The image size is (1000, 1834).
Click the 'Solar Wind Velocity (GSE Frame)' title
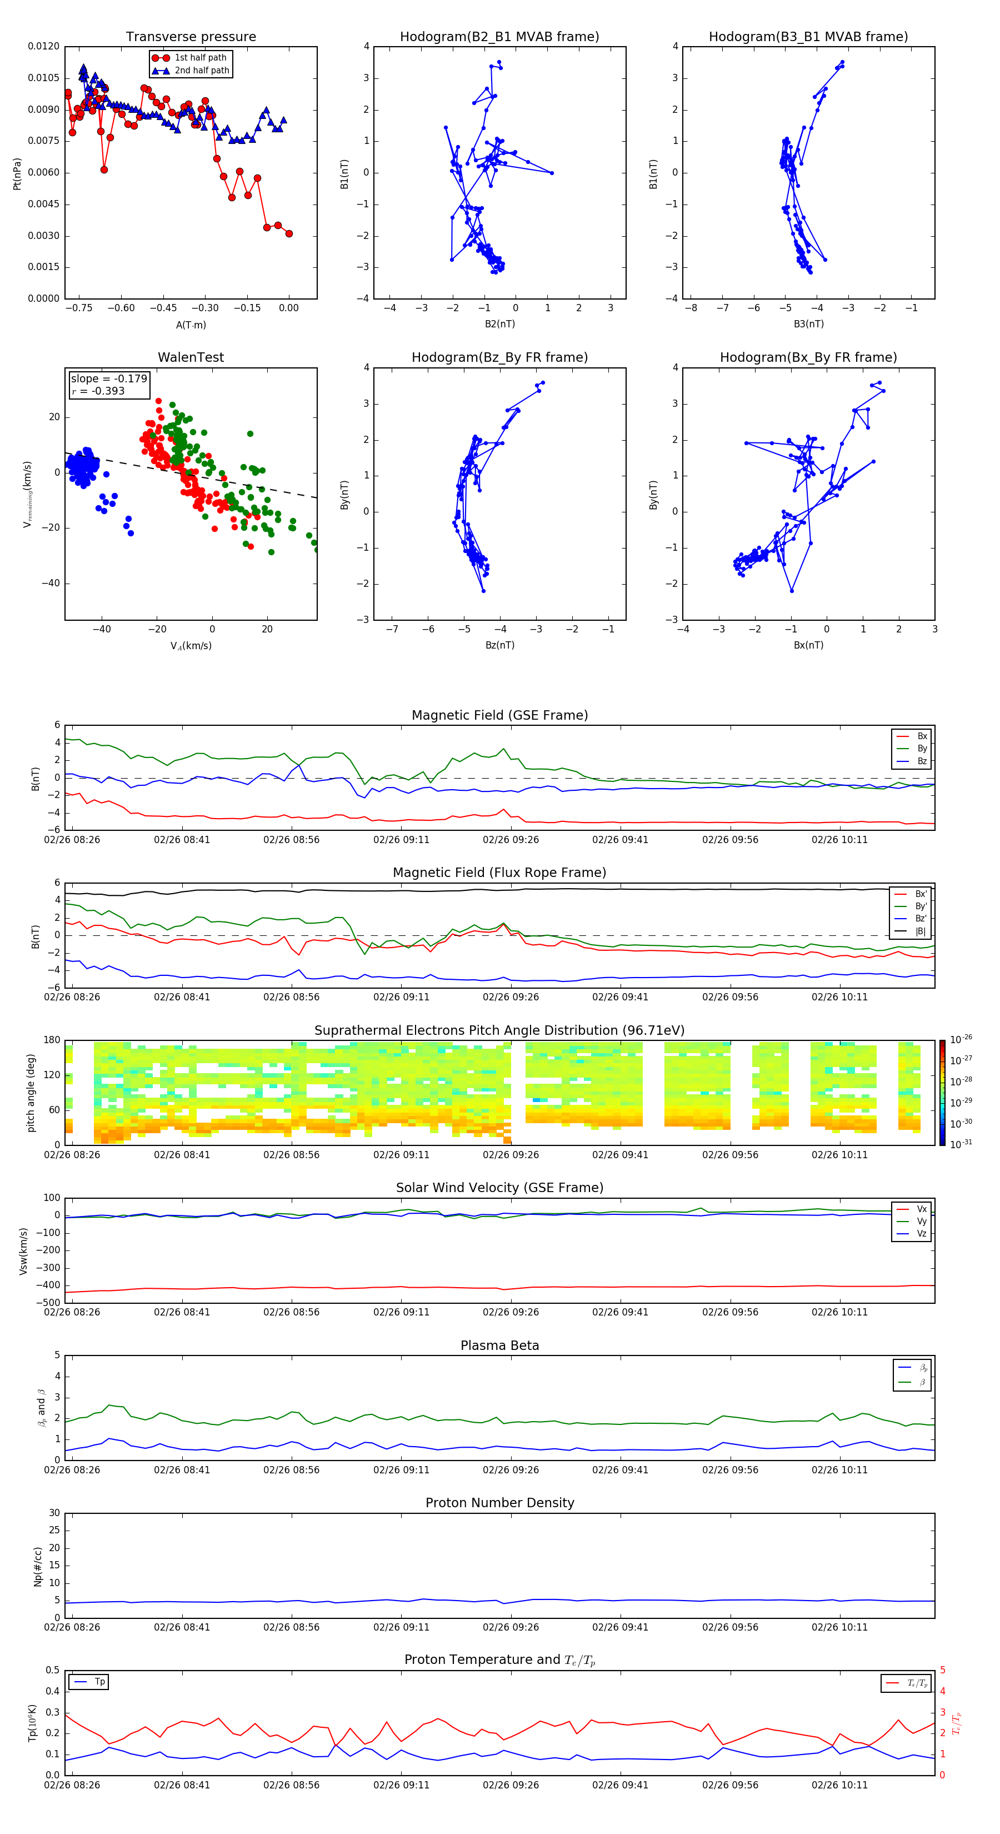[x=499, y=1188]
